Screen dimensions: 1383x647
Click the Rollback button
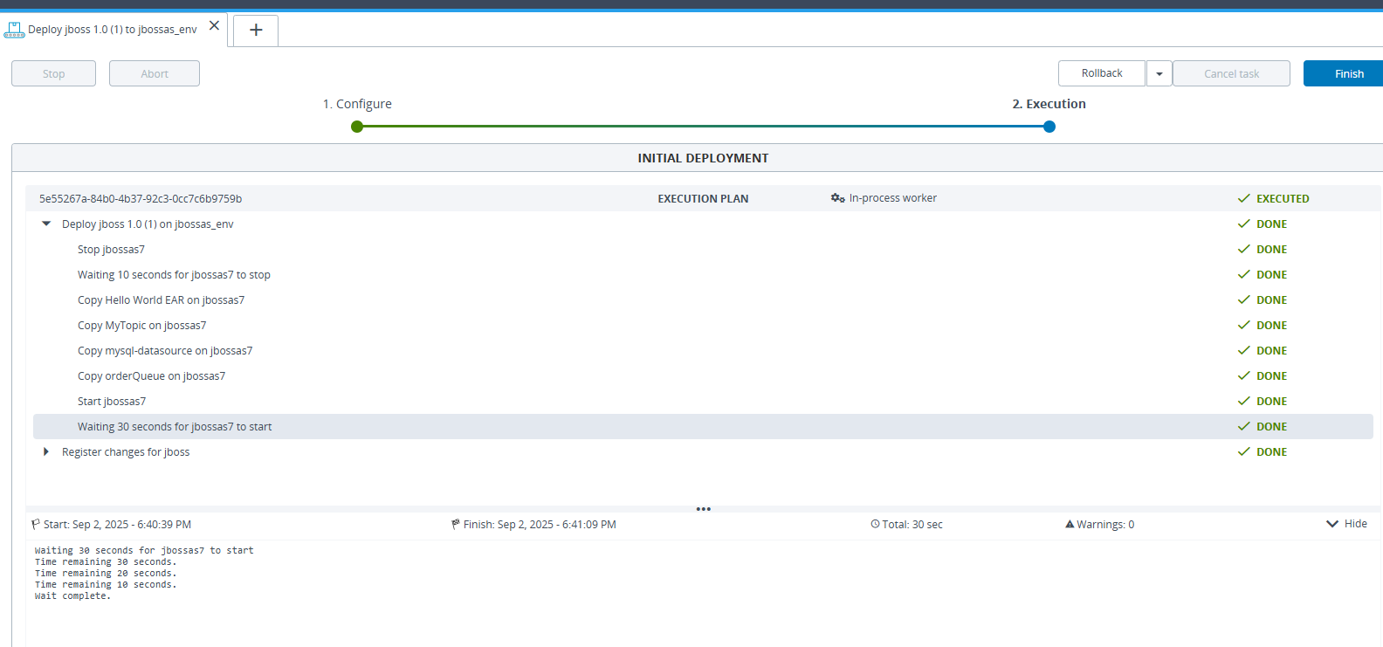point(1101,73)
